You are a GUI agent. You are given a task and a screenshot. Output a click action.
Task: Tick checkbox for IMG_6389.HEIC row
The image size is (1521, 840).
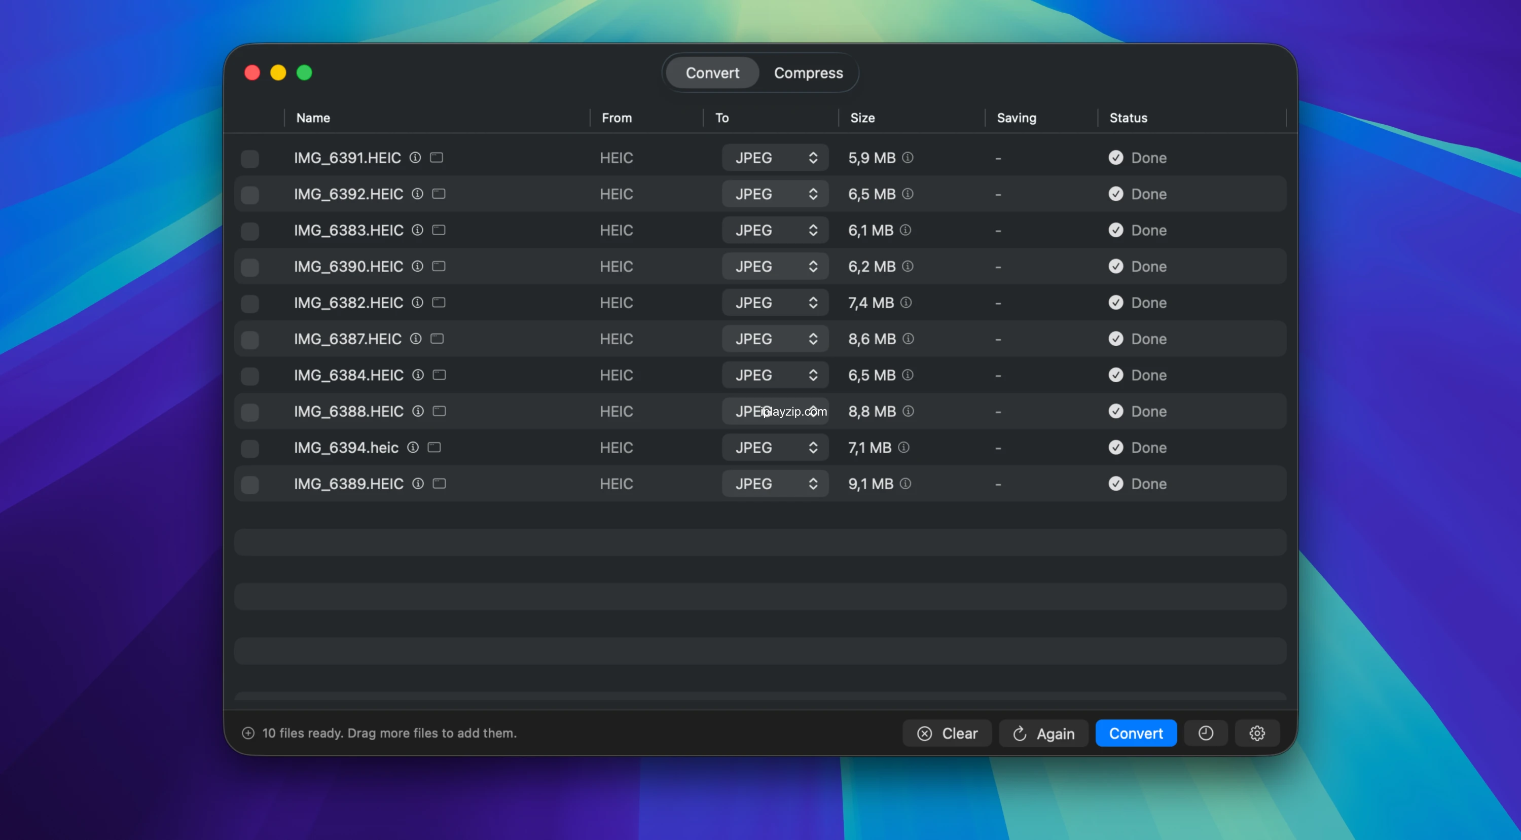click(x=250, y=485)
